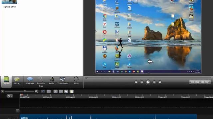Click the ruler at 00:00:03;00
The width and height of the screenshot is (213, 119).
coord(47,97)
